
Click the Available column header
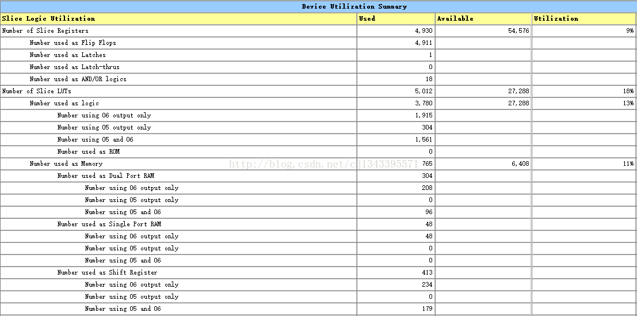483,18
